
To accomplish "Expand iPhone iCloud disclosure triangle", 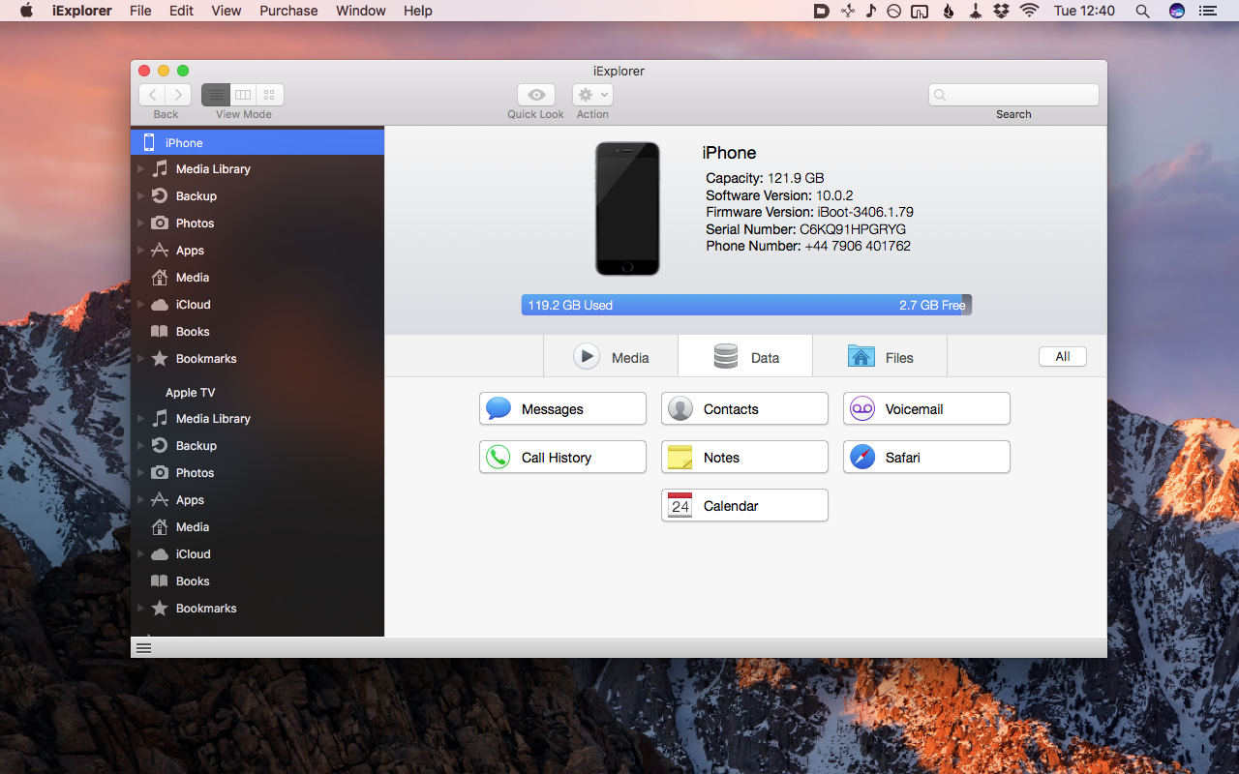I will [140, 304].
